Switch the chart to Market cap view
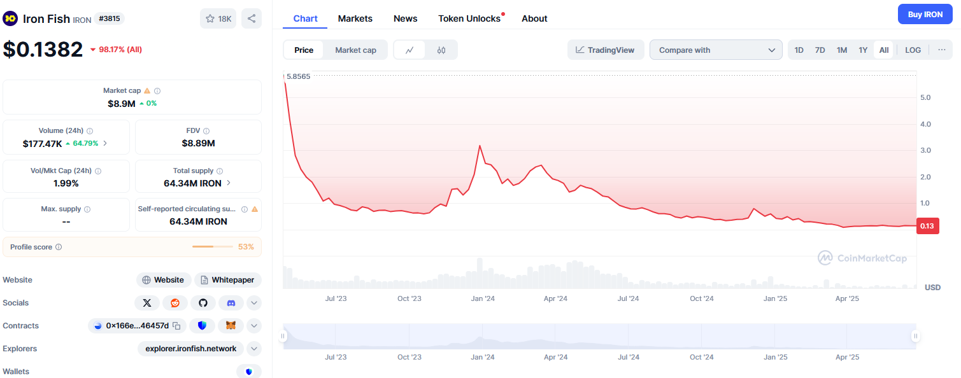This screenshot has width=961, height=378. (355, 49)
